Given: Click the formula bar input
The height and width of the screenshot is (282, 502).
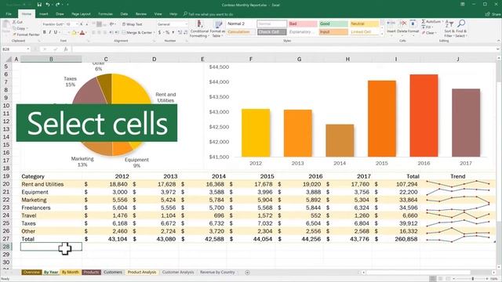Looking at the screenshot, I should click(x=283, y=49).
